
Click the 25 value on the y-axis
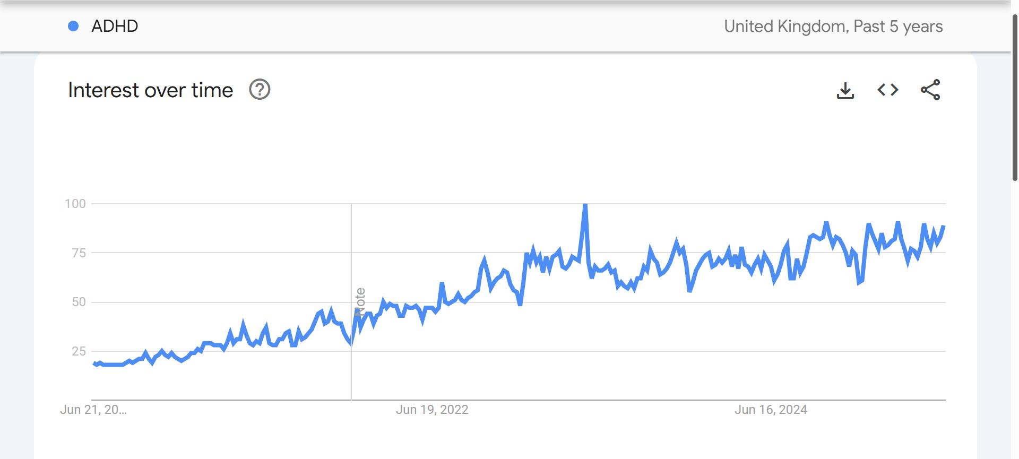coord(79,351)
